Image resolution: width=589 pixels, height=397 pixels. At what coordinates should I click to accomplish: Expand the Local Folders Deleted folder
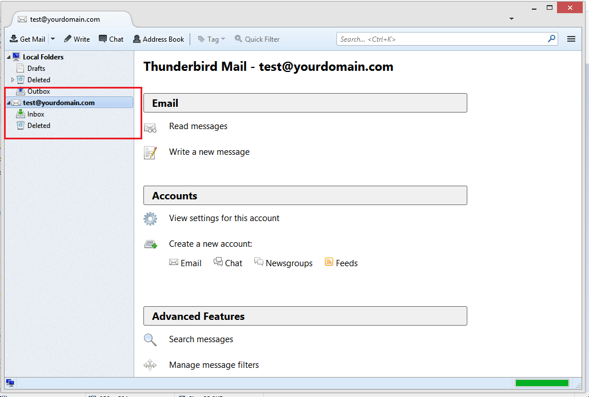(x=13, y=79)
